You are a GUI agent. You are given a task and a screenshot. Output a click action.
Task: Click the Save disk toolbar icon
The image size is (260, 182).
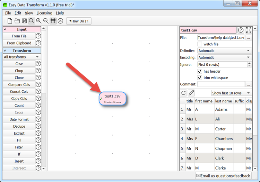click(24, 21)
